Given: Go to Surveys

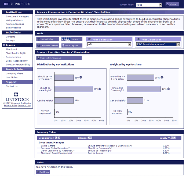Looking at the screenshot, I should (10, 40).
